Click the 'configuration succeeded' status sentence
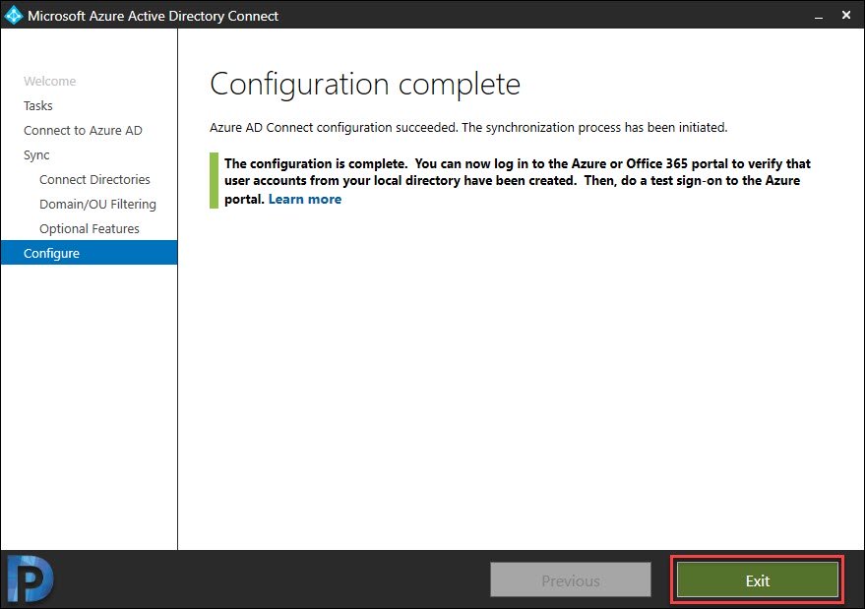The image size is (865, 609). coord(468,128)
